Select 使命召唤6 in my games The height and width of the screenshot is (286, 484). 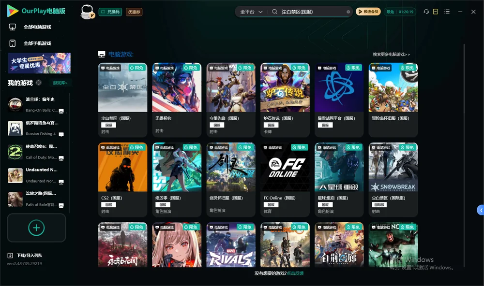[36, 152]
